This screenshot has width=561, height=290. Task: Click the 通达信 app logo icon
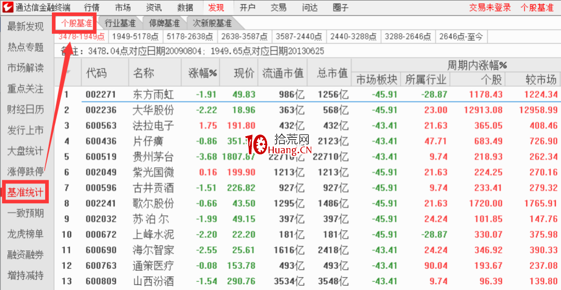tap(7, 7)
